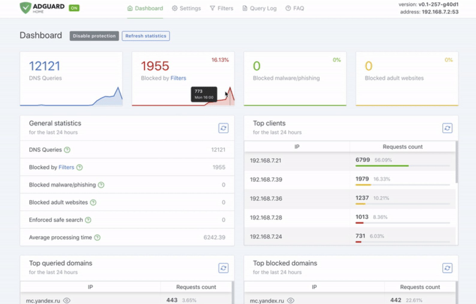Select client row 192.168.7.36
Image resolution: width=476 pixels, height=304 pixels.
(350, 199)
